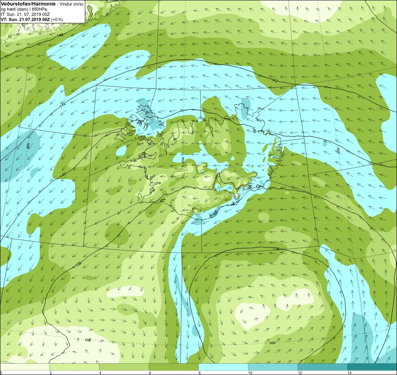Click the 2–4 m/s legend color band
This screenshot has height=375, width=397.
click(x=75, y=367)
